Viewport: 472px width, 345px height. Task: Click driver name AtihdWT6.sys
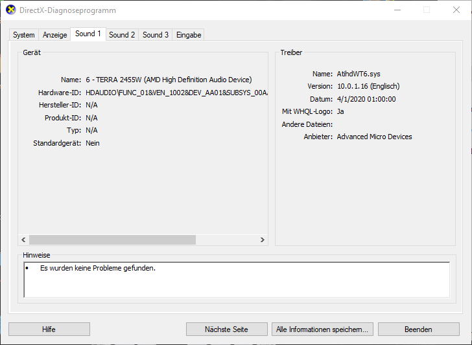pyautogui.click(x=359, y=74)
